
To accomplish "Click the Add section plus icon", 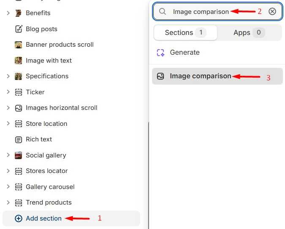I will point(19,218).
